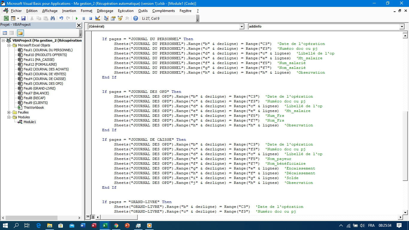Open Windows Start menu
This screenshot has width=409, height=230.
tap(5, 226)
